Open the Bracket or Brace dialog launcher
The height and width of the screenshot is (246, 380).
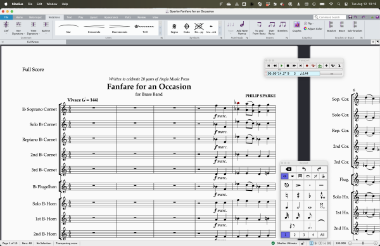362,38
